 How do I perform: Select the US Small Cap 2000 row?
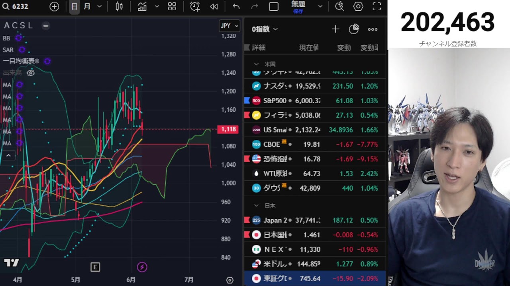point(315,130)
